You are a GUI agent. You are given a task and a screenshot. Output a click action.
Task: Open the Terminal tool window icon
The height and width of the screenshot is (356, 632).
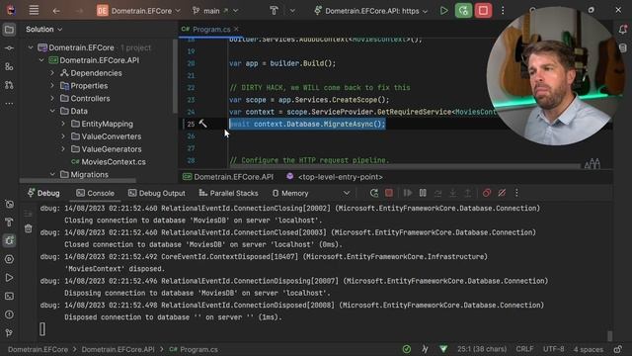9,297
